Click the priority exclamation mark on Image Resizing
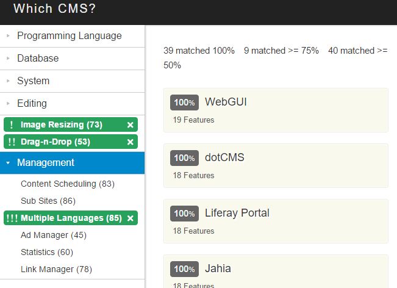Viewport: 397px width, 288px height. coord(12,125)
